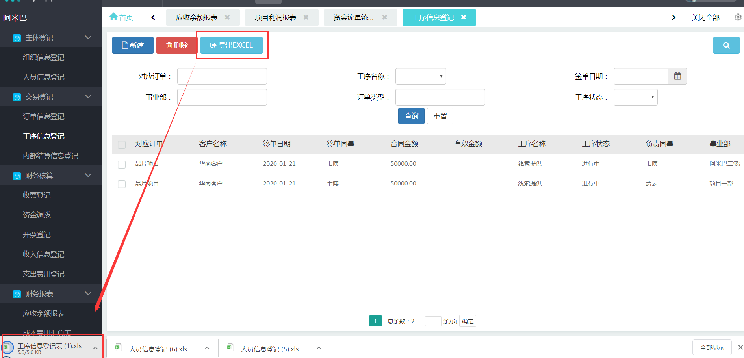Click the search magnifier icon button
The height and width of the screenshot is (358, 744).
tap(726, 45)
